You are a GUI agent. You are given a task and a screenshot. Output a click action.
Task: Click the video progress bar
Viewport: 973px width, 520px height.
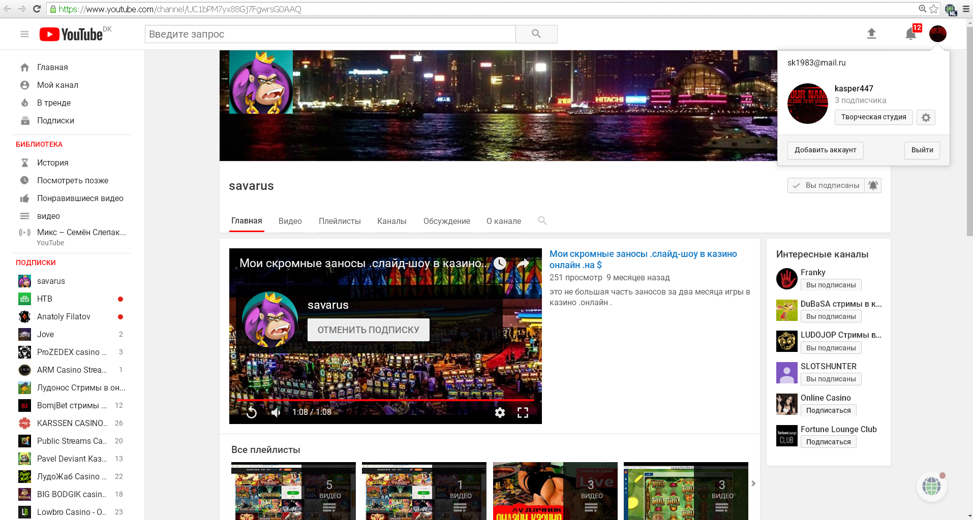tap(385, 400)
